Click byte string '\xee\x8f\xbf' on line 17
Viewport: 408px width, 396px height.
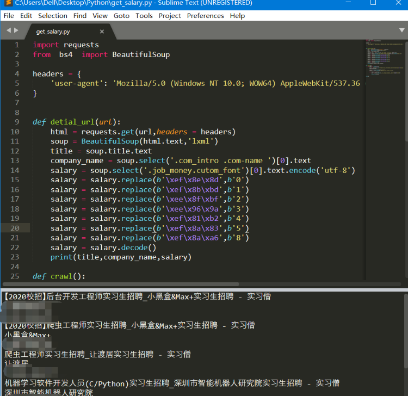[x=190, y=199]
